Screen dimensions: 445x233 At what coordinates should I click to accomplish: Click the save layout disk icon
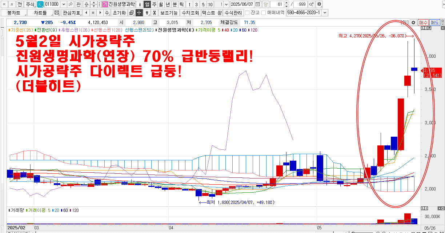(56, 13)
